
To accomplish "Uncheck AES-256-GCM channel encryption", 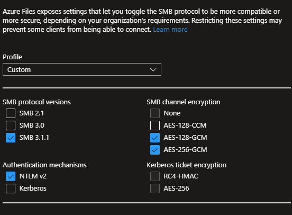I will click(x=155, y=150).
